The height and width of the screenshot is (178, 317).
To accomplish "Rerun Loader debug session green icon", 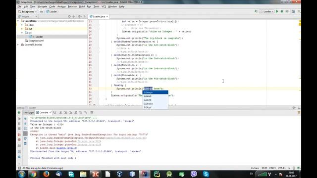I will click(19, 113).
